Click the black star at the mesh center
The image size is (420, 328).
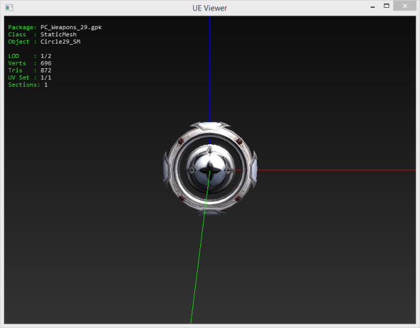pos(209,171)
